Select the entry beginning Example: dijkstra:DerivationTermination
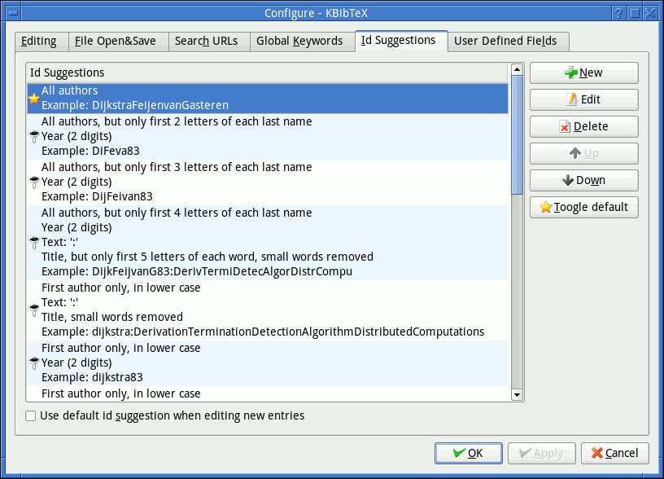664x479 pixels. click(x=268, y=310)
